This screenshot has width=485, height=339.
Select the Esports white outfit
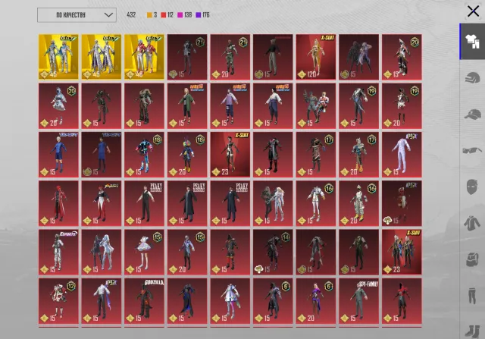(58, 253)
